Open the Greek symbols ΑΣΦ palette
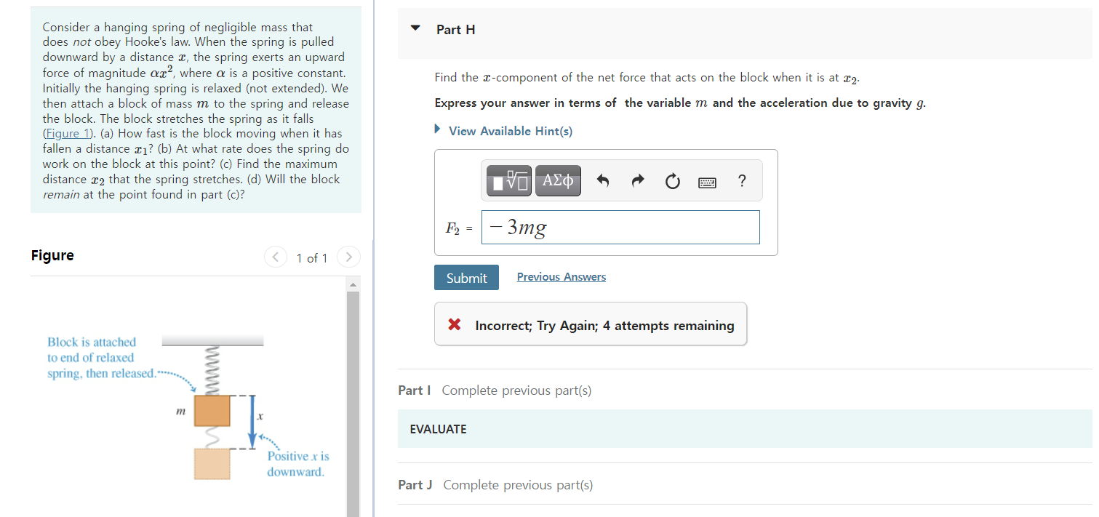This screenshot has width=1099, height=517. pyautogui.click(x=558, y=180)
